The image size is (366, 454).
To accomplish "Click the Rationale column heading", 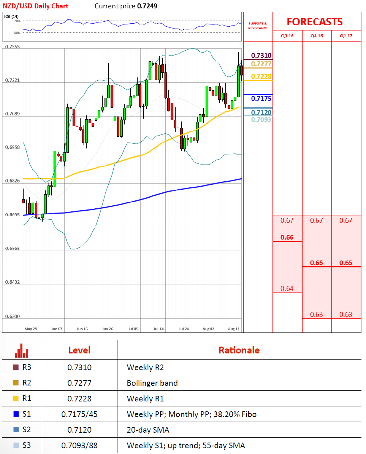I will coord(239,350).
